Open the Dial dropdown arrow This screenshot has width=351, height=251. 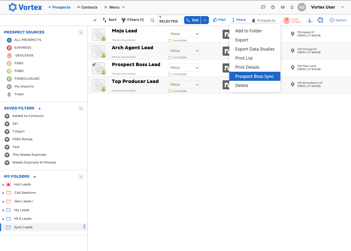click(x=205, y=20)
